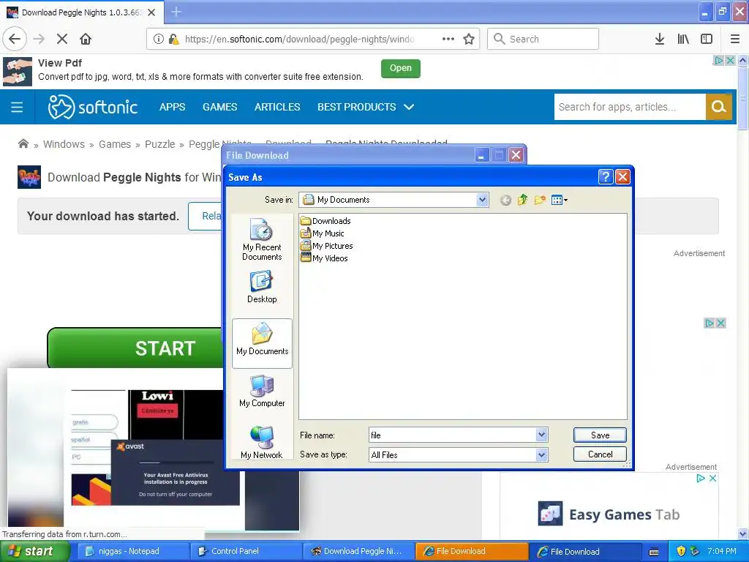Open page actions three-dot menu in address bar
Screen dimensions: 749x562
point(448,39)
